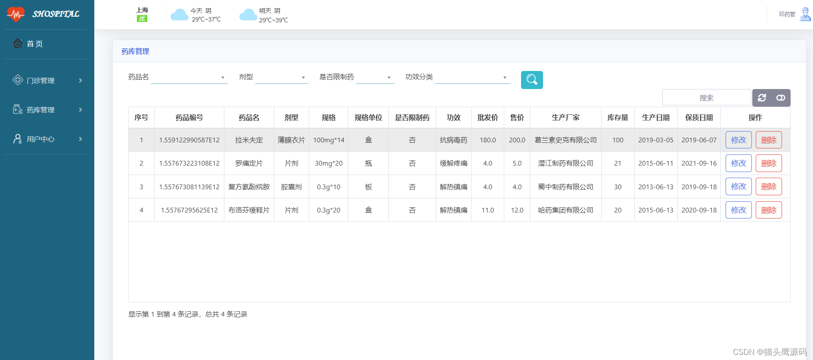
Task: Click manufacturer 葛兰素史克有限公司
Action: coord(565,140)
